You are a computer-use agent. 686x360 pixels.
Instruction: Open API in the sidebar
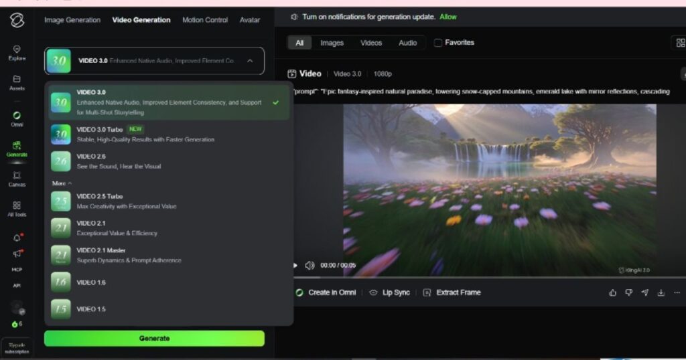[x=17, y=285]
